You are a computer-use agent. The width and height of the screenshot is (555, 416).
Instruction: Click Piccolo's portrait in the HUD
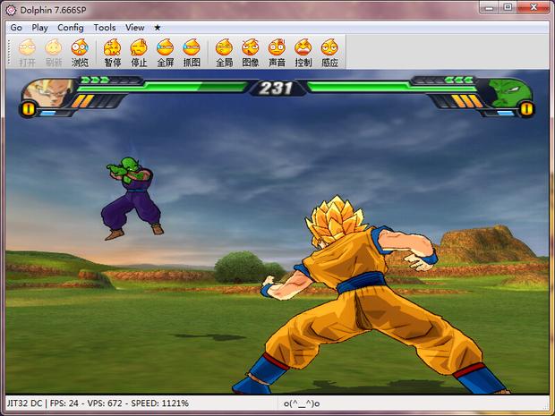509,93
